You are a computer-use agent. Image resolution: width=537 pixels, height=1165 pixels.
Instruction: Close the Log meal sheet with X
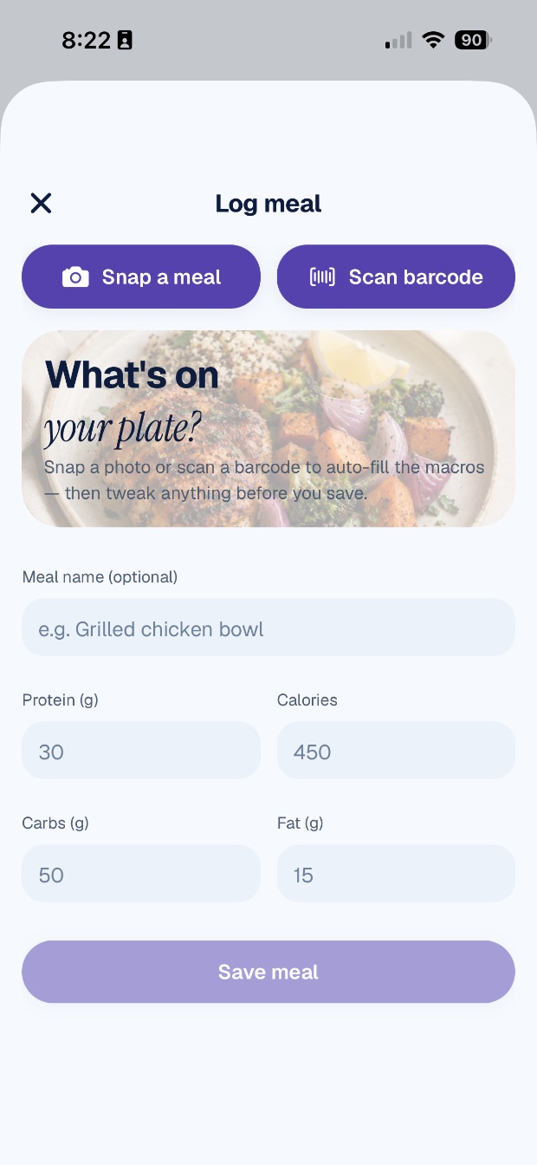click(41, 203)
